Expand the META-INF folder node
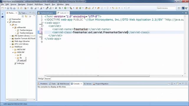The width and height of the screenshot is (189, 106). click(x=13, y=49)
